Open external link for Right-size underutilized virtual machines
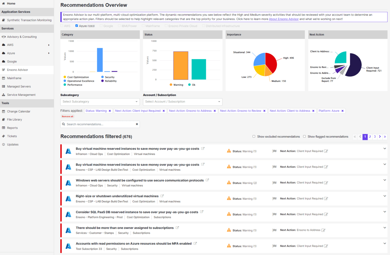Viewport: 390px width, 255px height. click(162, 196)
